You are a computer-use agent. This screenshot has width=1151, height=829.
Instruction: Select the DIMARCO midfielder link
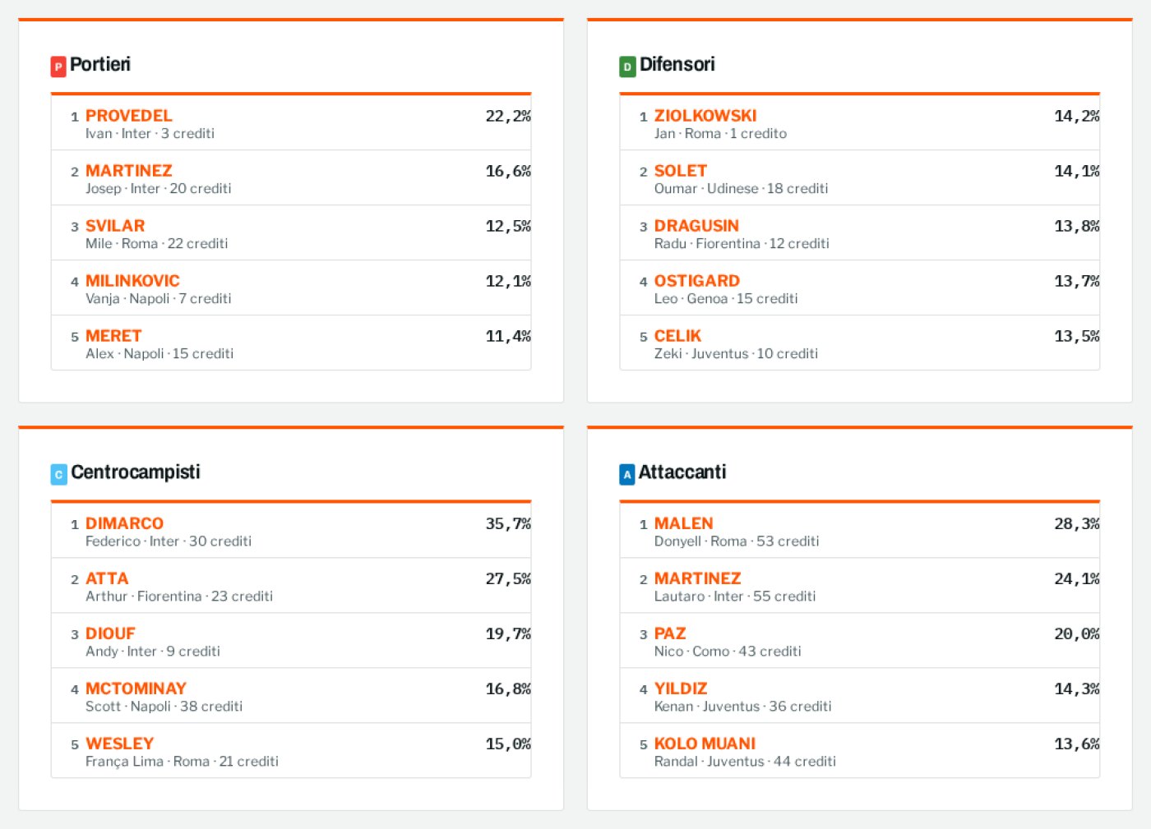[125, 523]
